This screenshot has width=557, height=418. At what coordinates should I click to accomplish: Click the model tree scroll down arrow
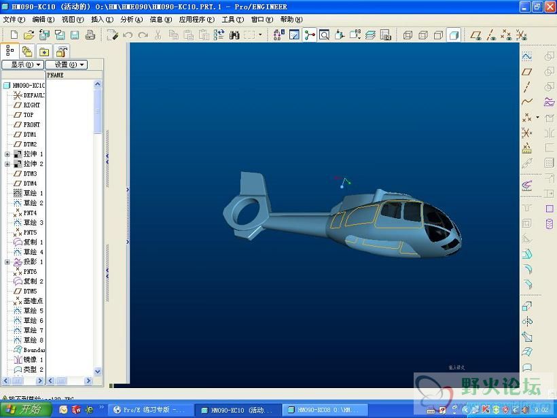[98, 371]
